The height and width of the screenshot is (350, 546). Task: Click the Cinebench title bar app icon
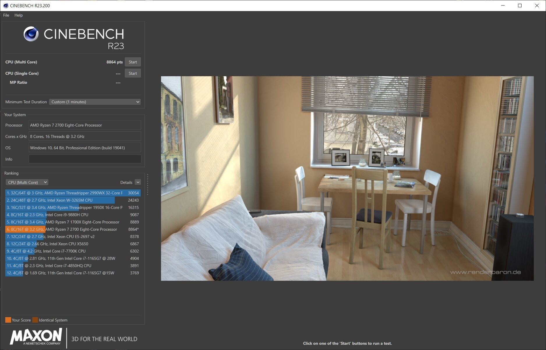click(x=6, y=6)
